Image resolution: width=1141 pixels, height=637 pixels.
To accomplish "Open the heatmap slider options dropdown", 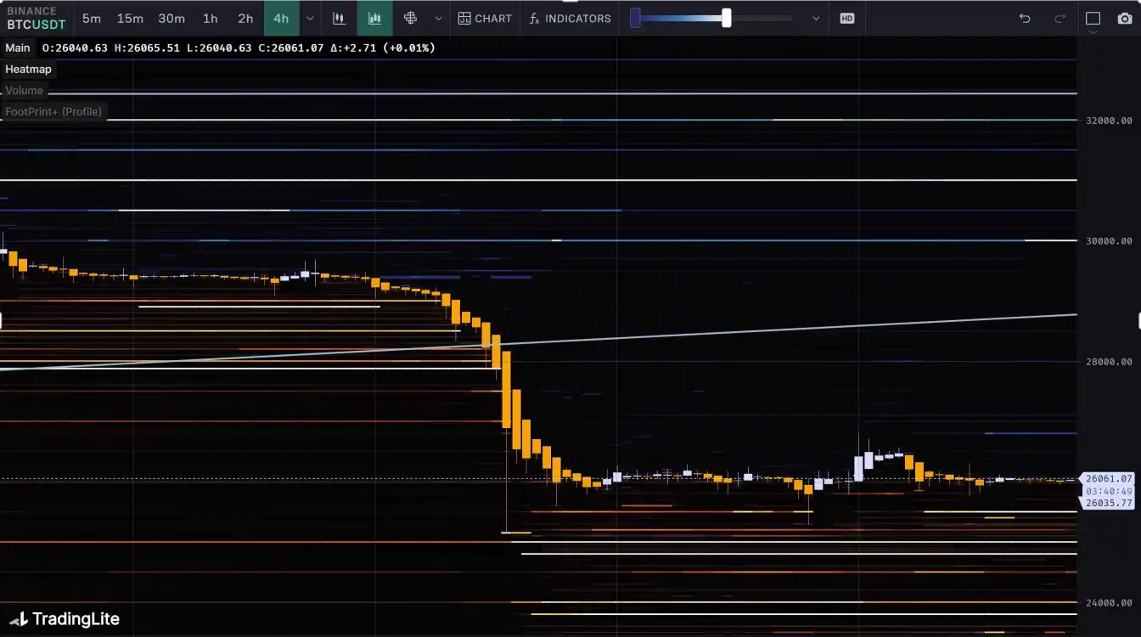I will click(x=816, y=18).
